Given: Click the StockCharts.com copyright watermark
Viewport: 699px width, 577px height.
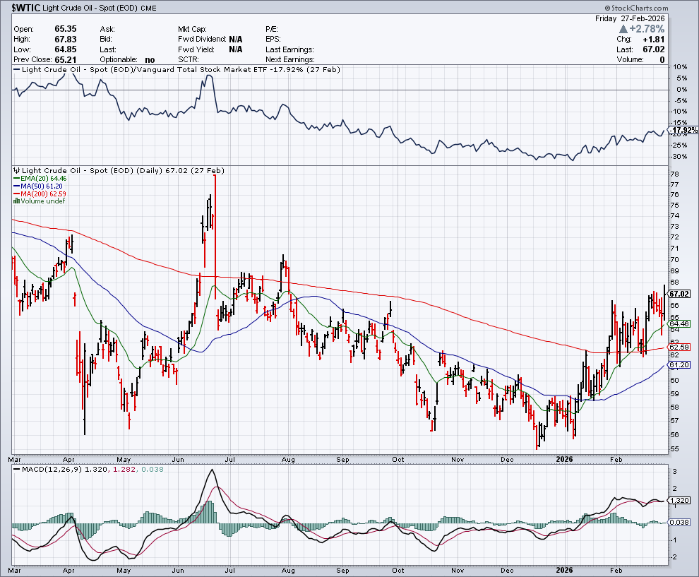Looking at the screenshot, I should (658, 6).
